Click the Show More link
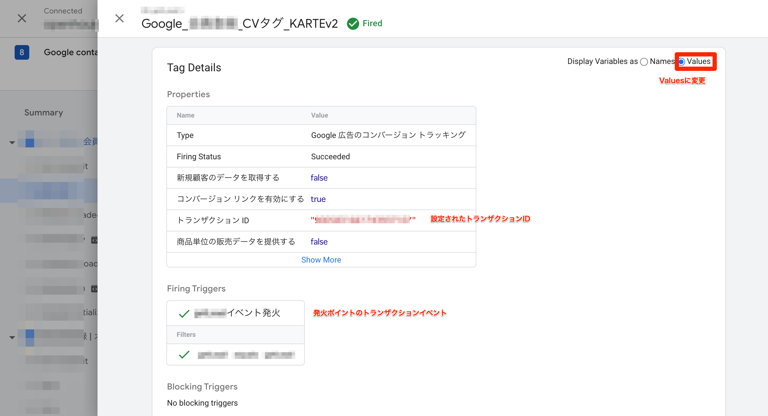The width and height of the screenshot is (768, 416). pyautogui.click(x=321, y=260)
